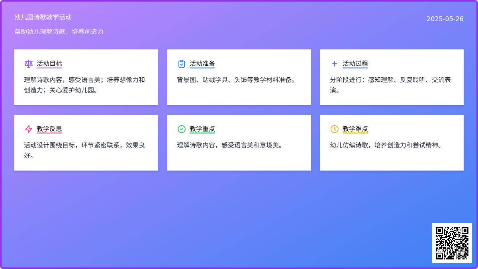Screen dimensions: 478x269
Task: Select the 活动目标 card heading
Action: pyautogui.click(x=49, y=64)
